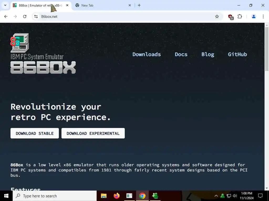Open File Explorer from the taskbar
Viewport: 269px width, 201px height.
tap(104, 196)
